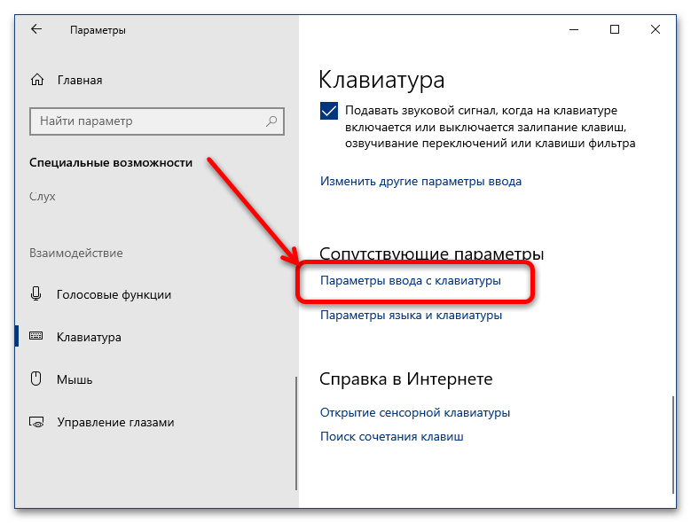Click the search magnifier icon
This screenshot has width=691, height=523.
271,121
